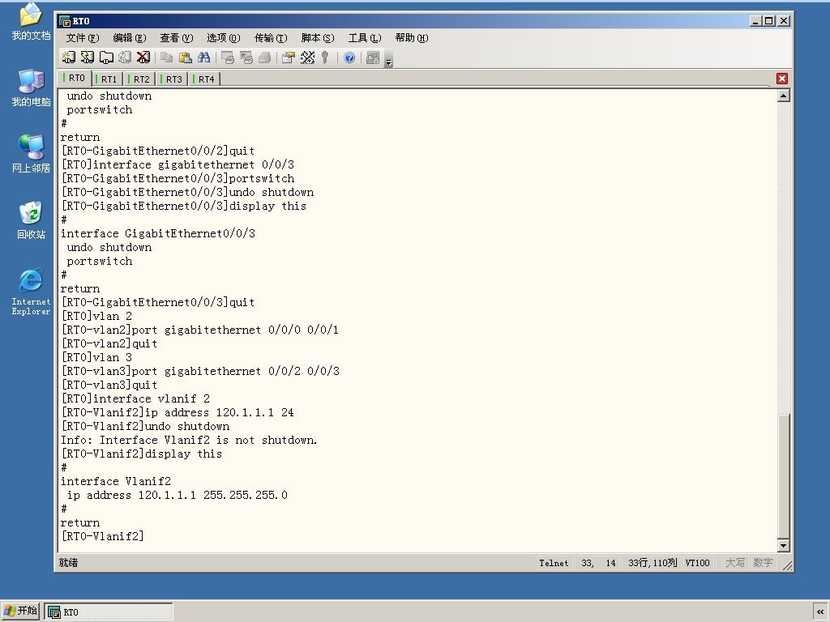
Task: Click the Paste clipboard icon
Action: coord(186,58)
